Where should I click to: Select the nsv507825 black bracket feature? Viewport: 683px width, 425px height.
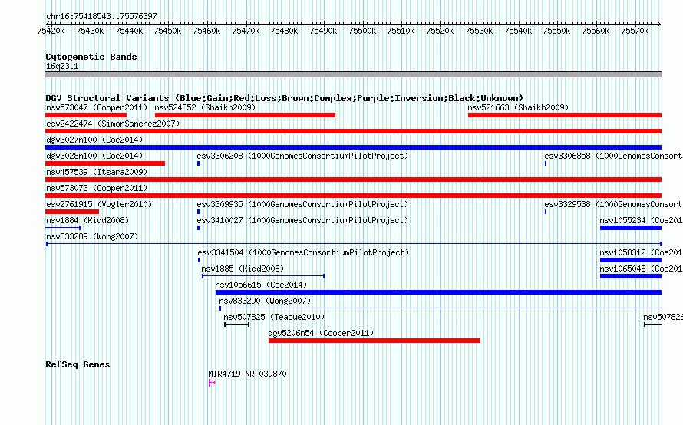coord(236,325)
